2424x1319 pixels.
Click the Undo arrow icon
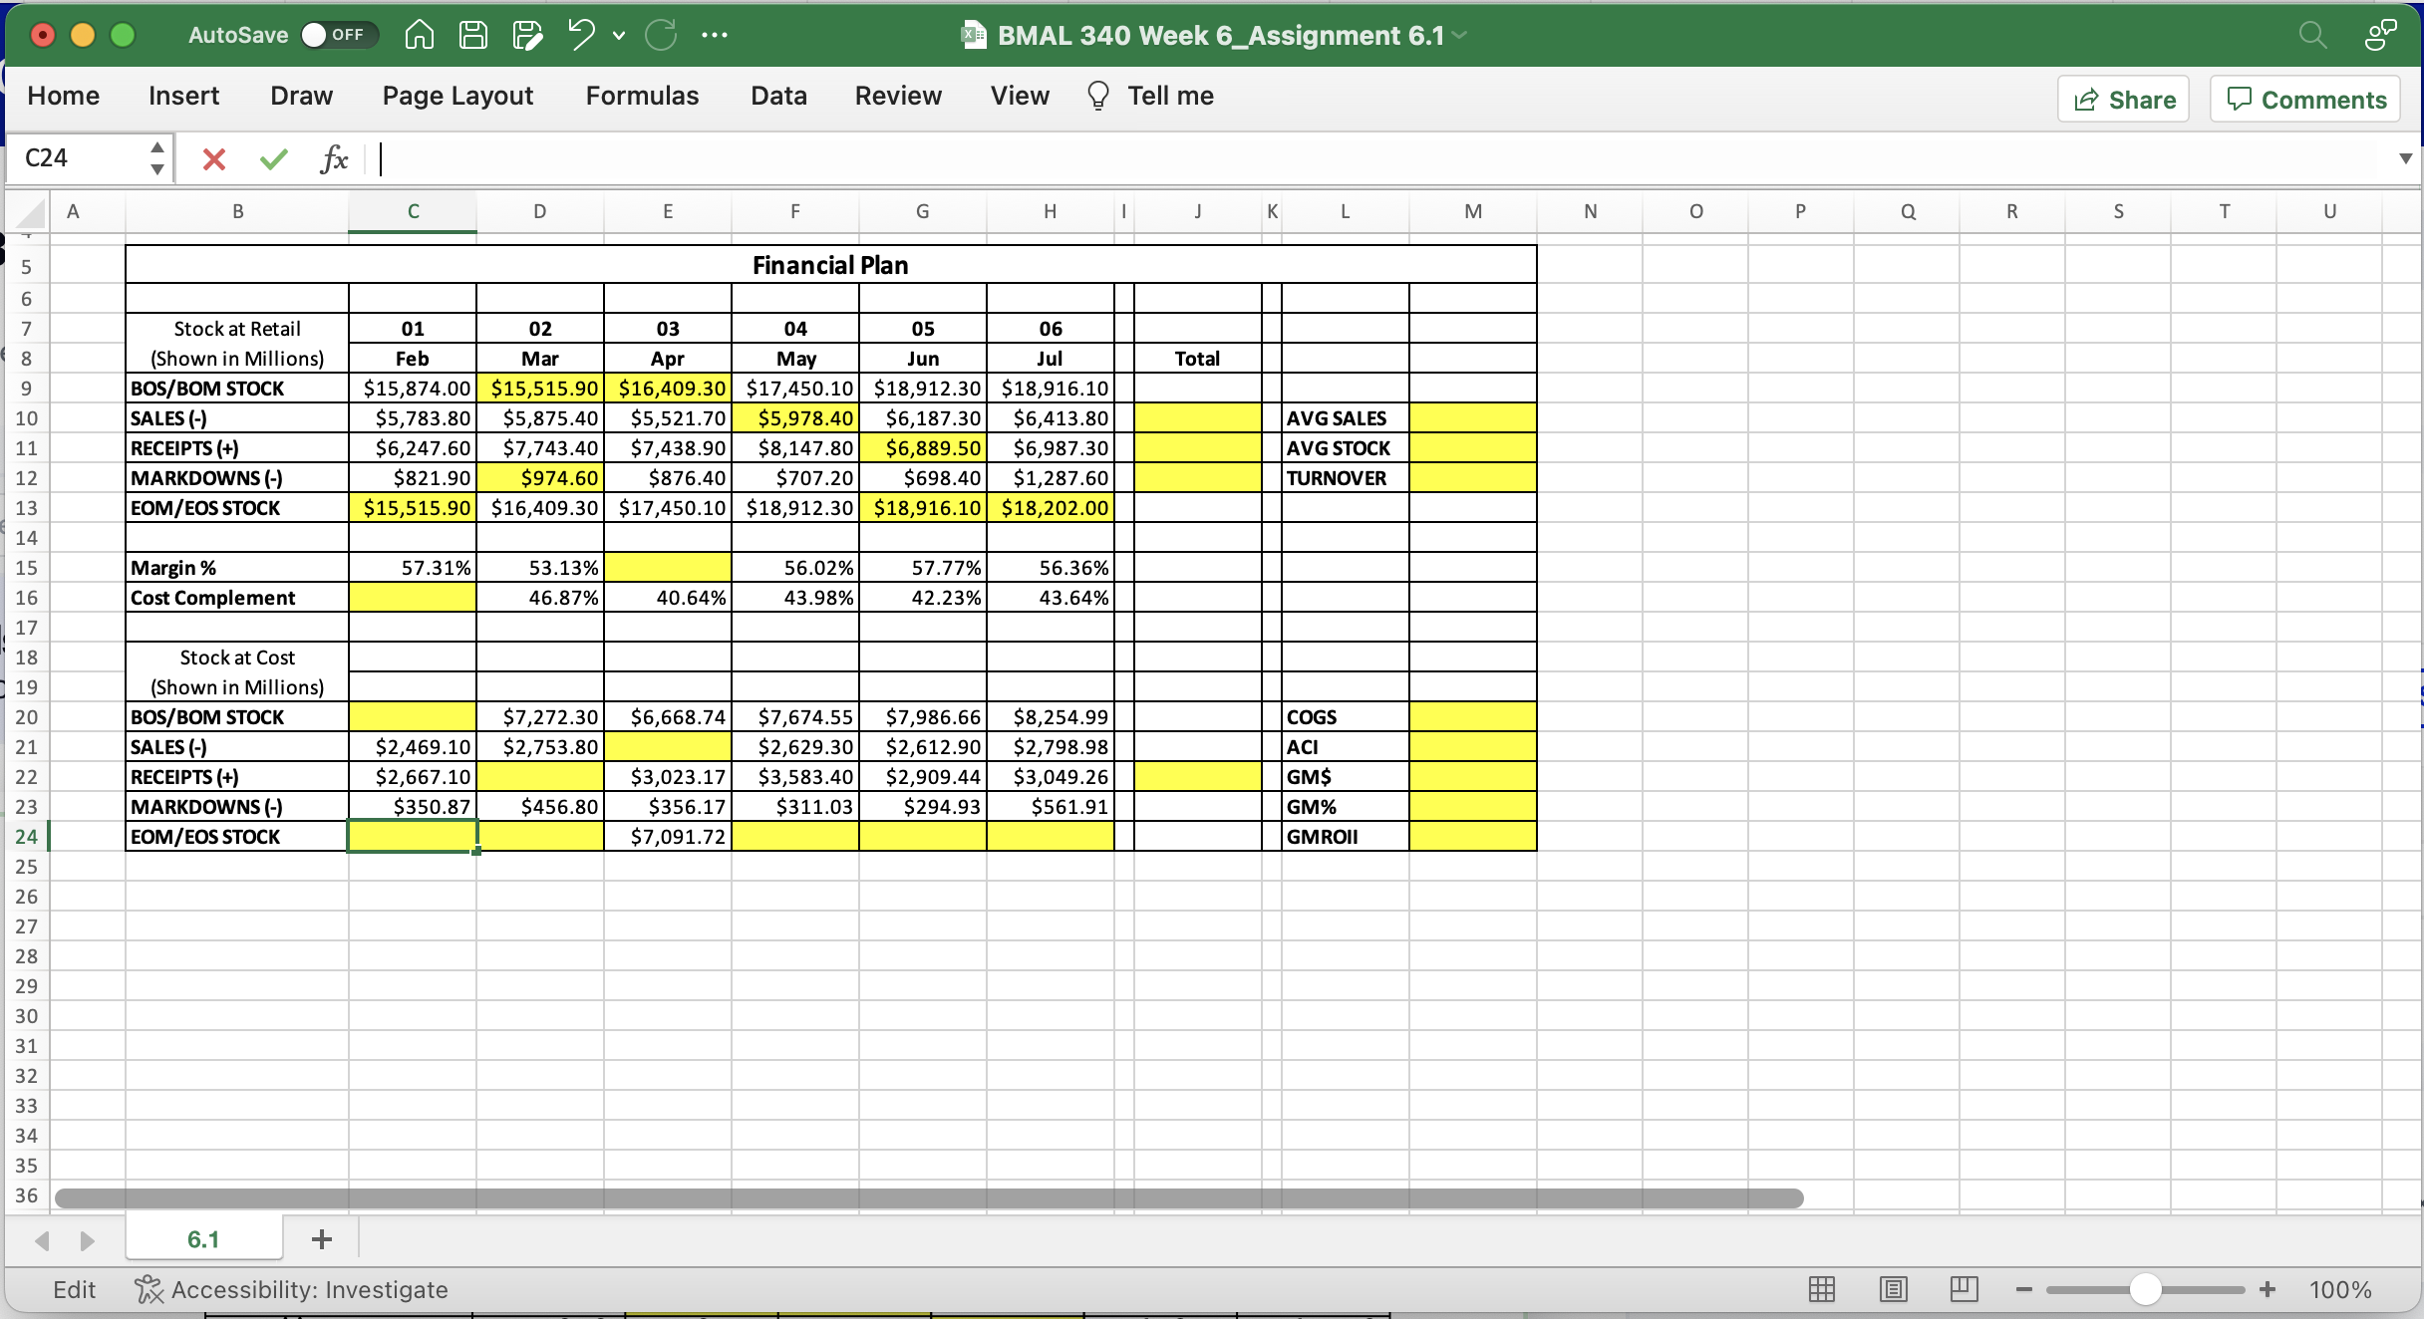[x=581, y=35]
